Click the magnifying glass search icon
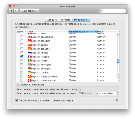The width and height of the screenshot is (135, 119). tap(101, 11)
